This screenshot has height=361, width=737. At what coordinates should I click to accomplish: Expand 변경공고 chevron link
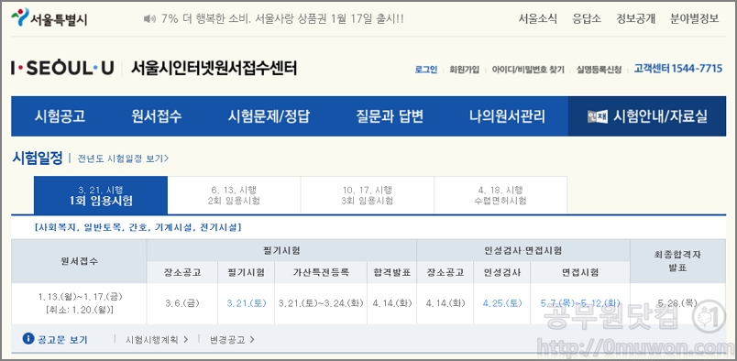[232, 339]
